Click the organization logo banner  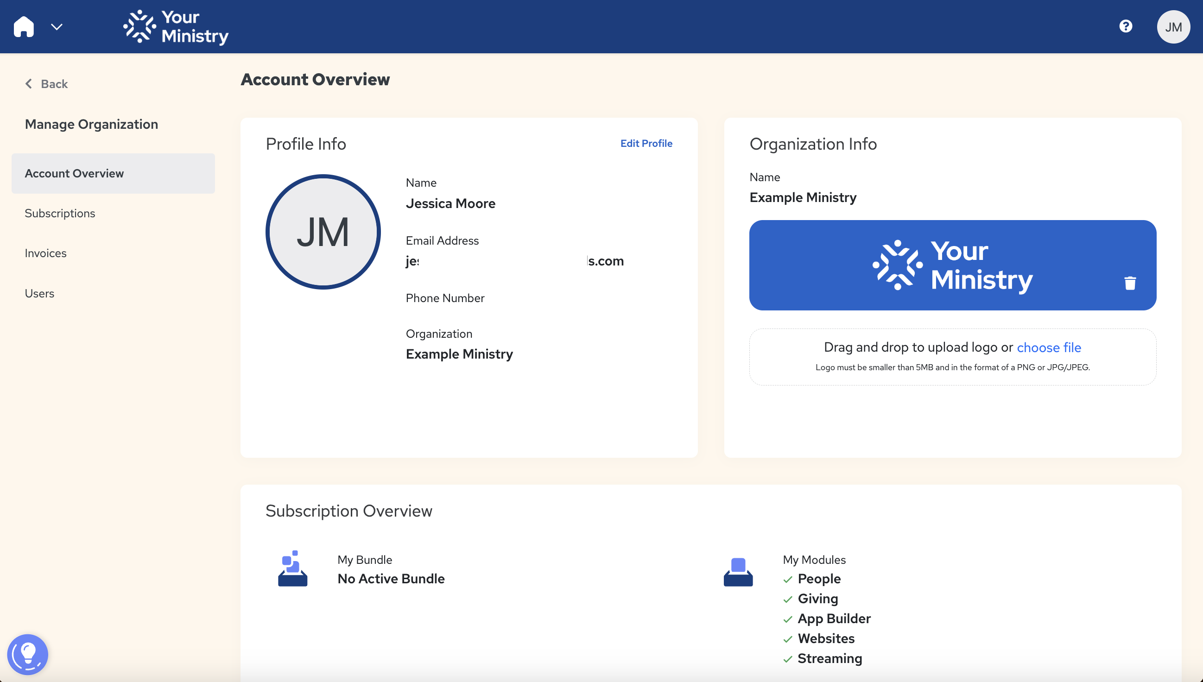coord(952,265)
